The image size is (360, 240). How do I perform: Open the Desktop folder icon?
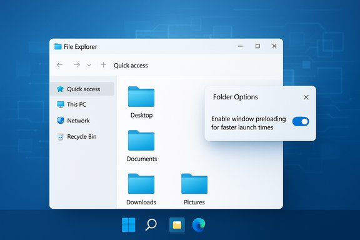141,96
